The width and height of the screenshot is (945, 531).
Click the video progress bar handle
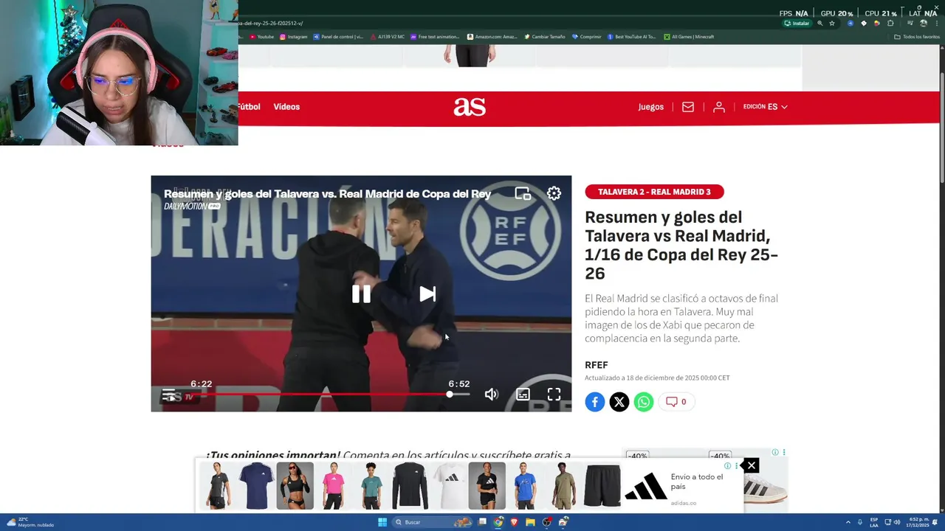(450, 394)
